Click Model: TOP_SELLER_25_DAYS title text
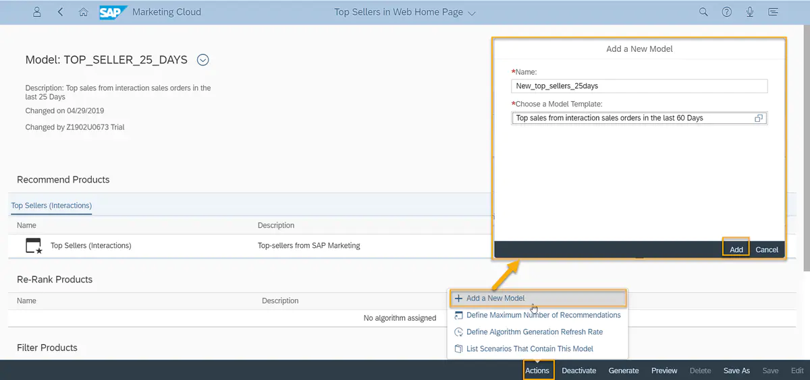The height and width of the screenshot is (380, 810). pyautogui.click(x=106, y=60)
